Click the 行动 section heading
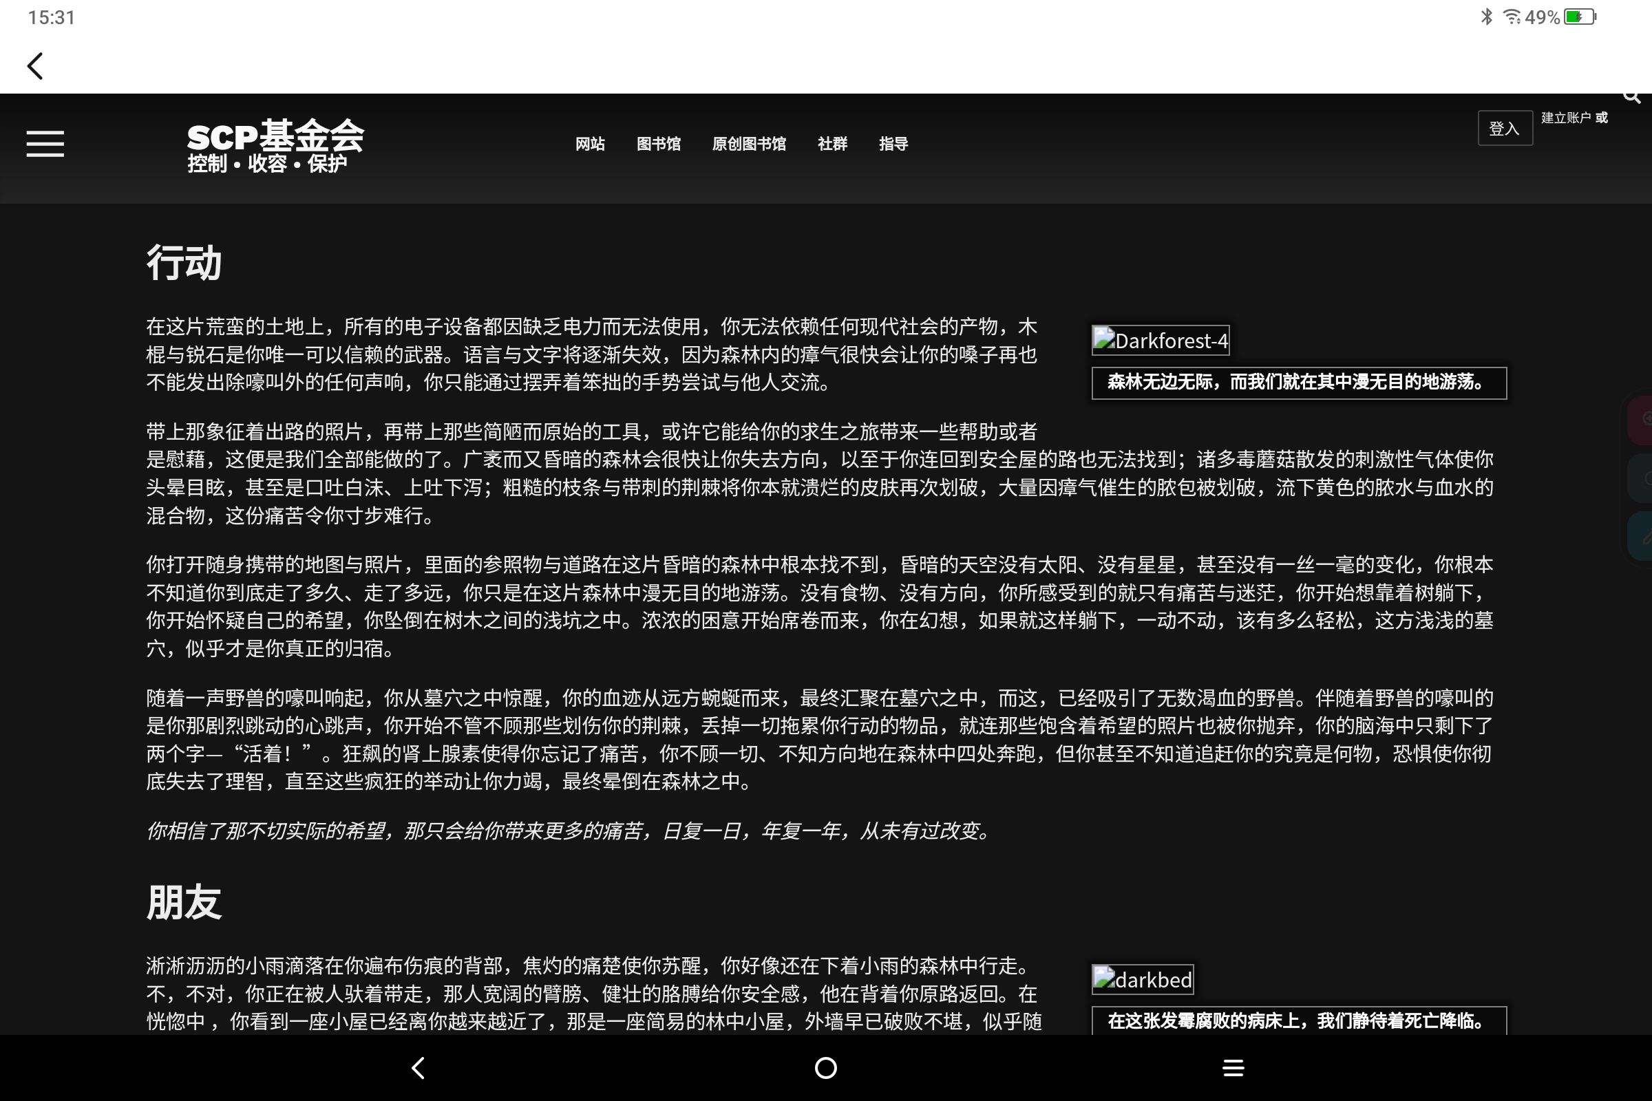The width and height of the screenshot is (1652, 1101). 184,263
